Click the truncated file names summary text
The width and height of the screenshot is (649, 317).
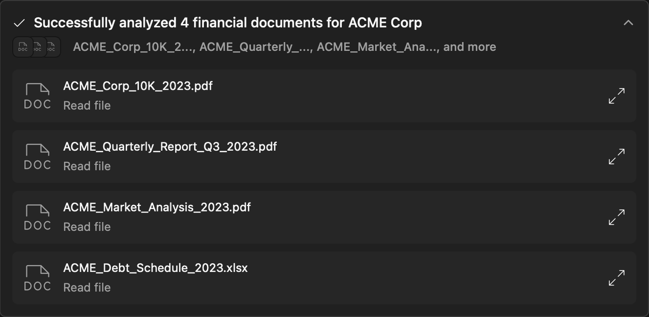coord(284,47)
